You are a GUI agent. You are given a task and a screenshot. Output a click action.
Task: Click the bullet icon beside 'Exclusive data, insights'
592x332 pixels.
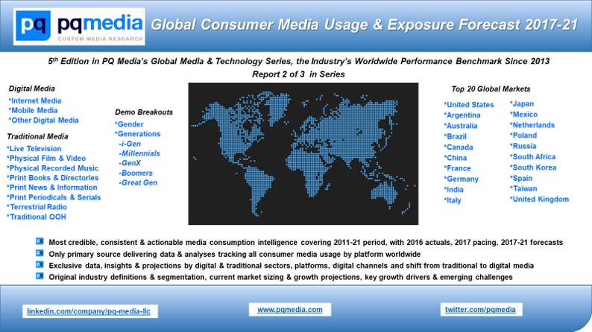click(40, 265)
